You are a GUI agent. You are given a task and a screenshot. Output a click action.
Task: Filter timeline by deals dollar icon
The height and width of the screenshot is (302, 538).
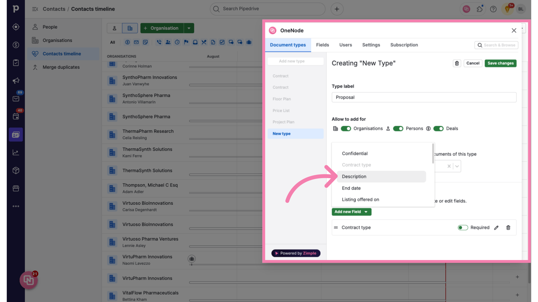coord(127,42)
